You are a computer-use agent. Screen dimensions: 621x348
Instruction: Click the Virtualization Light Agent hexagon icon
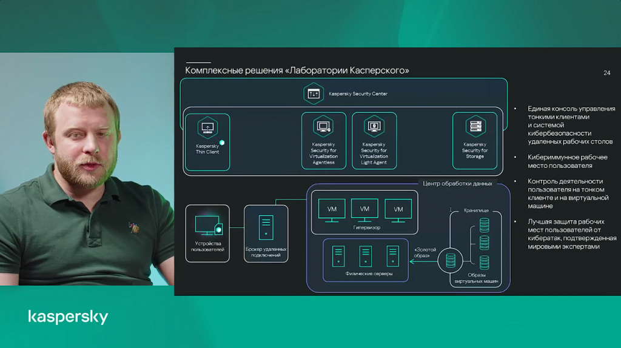(x=374, y=127)
